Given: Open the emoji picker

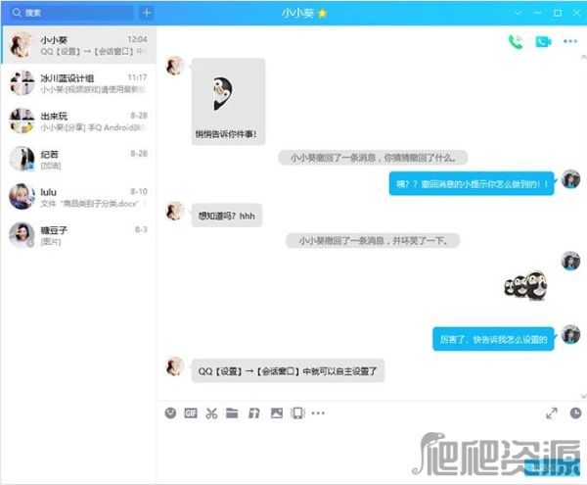Looking at the screenshot, I should pos(170,413).
